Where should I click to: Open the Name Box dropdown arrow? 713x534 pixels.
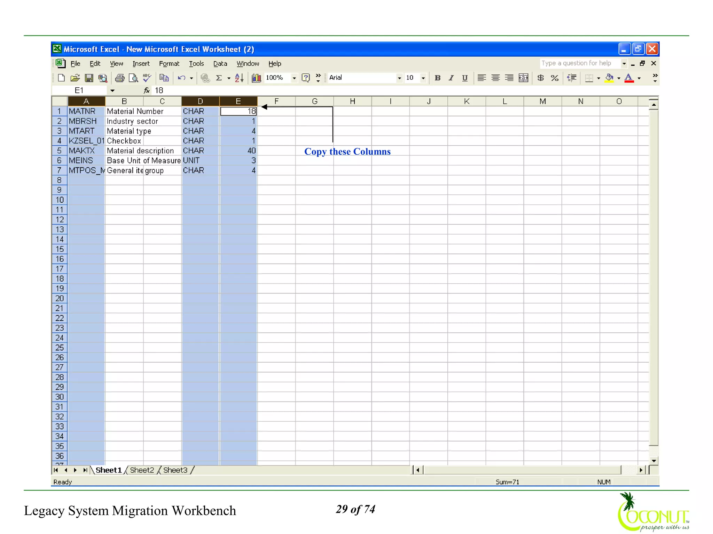112,91
